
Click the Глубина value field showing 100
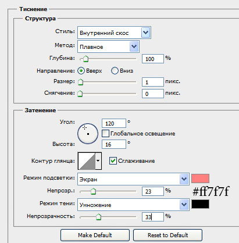click(153, 59)
